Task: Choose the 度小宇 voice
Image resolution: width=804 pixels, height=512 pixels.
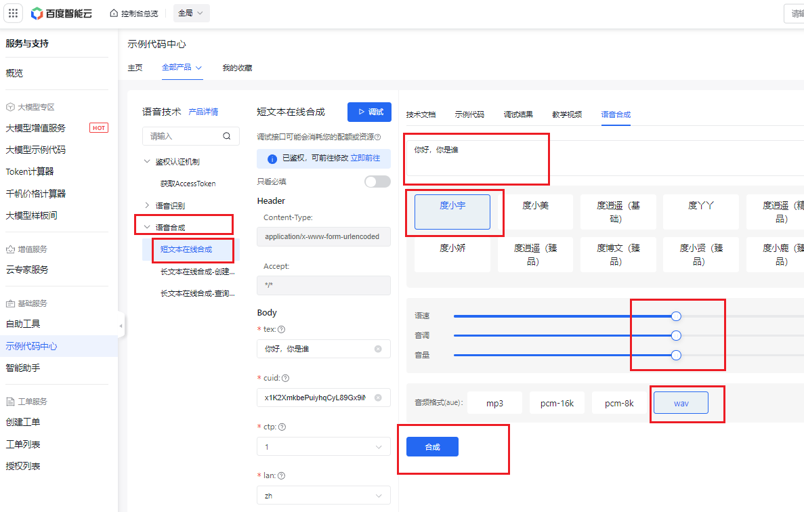Action: (452, 212)
